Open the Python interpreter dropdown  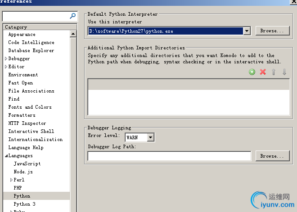click(x=247, y=31)
